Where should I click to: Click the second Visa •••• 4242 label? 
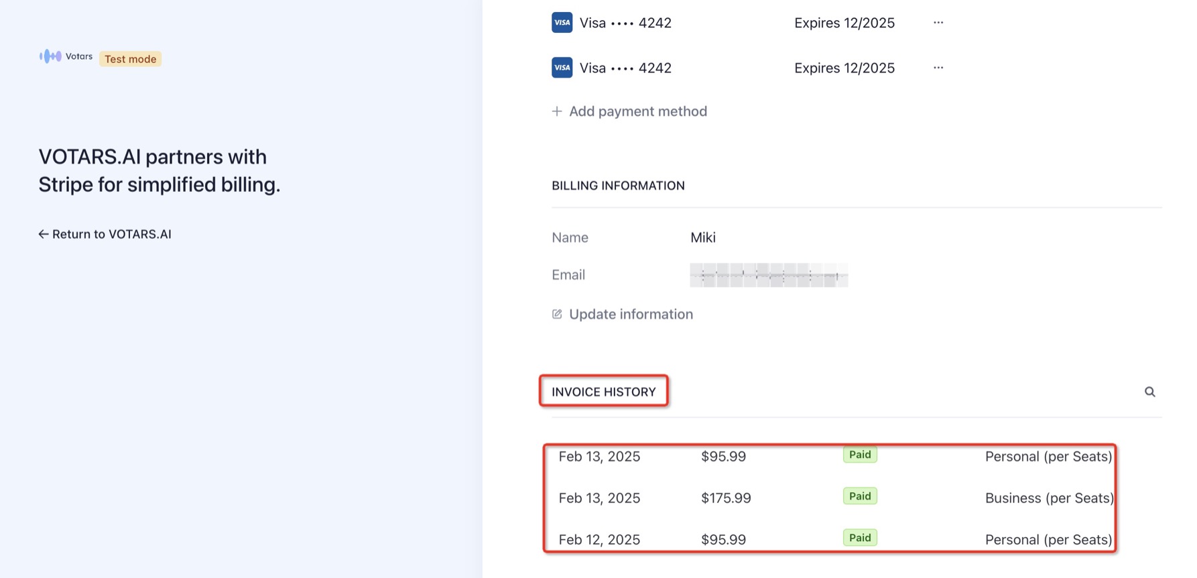coord(625,68)
